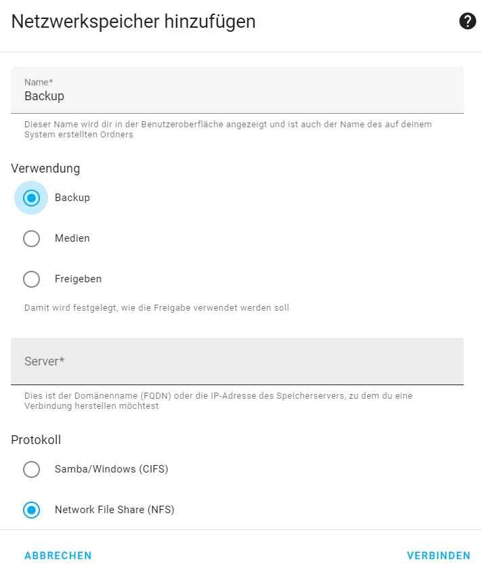The width and height of the screenshot is (482, 570).
Task: Choose the Medien radio circle
Action: (x=31, y=238)
